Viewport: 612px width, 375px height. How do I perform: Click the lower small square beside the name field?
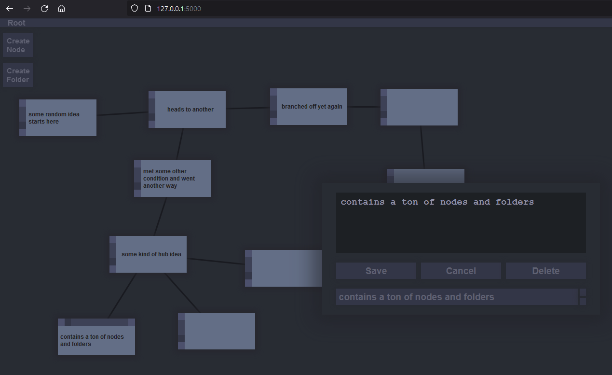[583, 301]
